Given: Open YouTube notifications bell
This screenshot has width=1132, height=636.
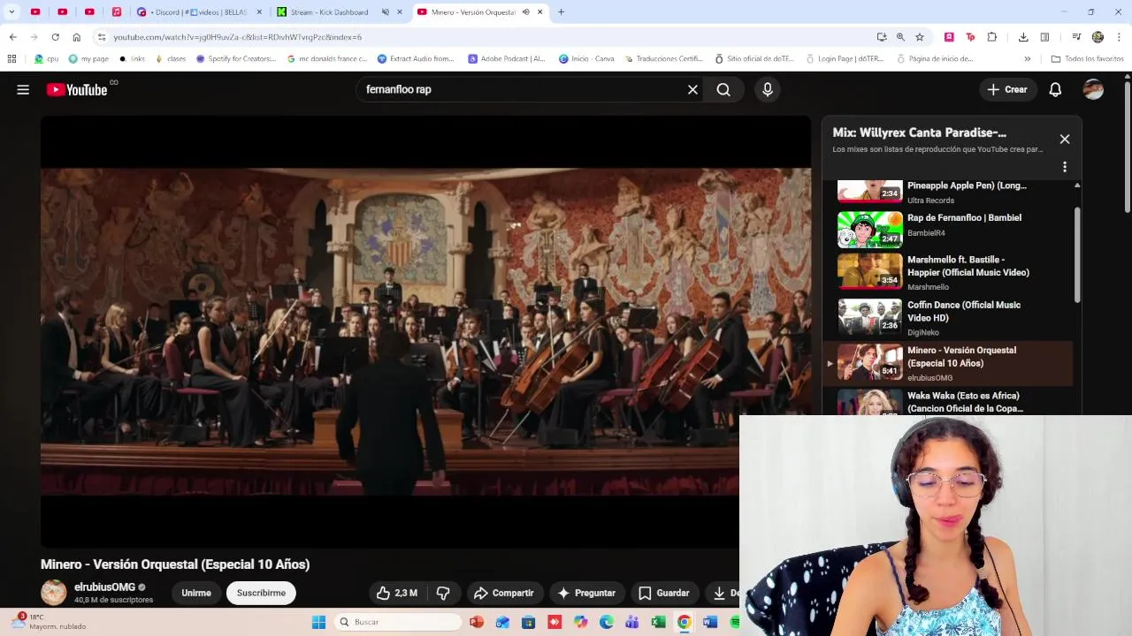Looking at the screenshot, I should (1055, 89).
